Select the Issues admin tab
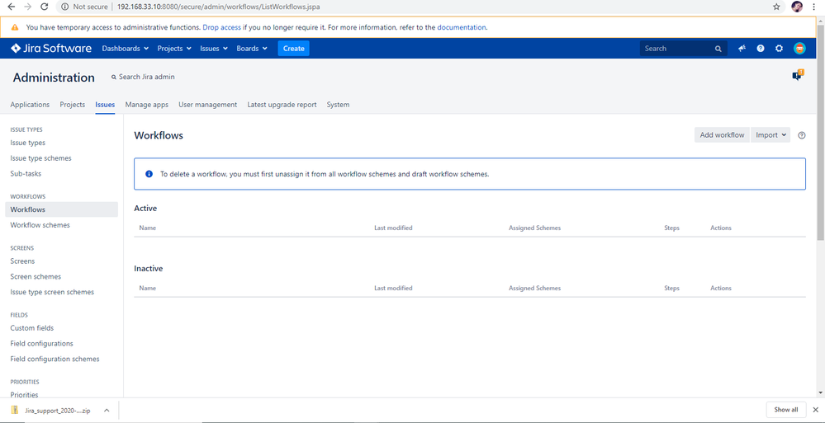This screenshot has width=825, height=423. pyautogui.click(x=105, y=105)
